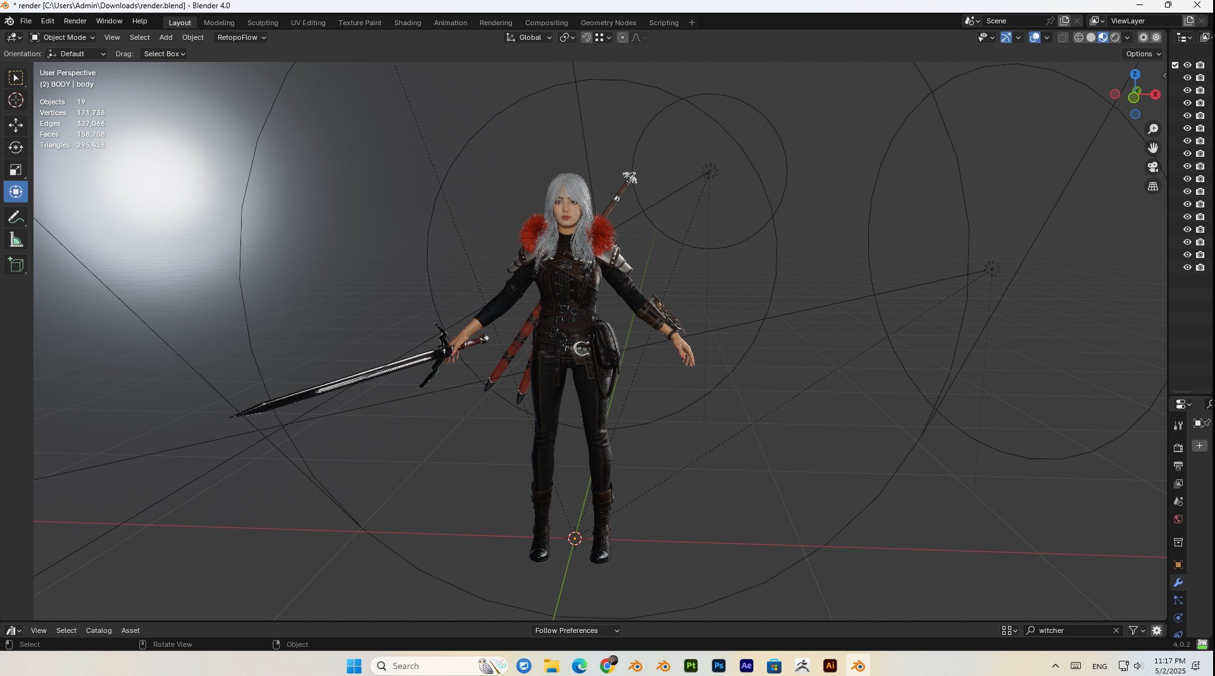The height and width of the screenshot is (676, 1215).
Task: Open the Tool properties tab
Action: tap(1178, 426)
